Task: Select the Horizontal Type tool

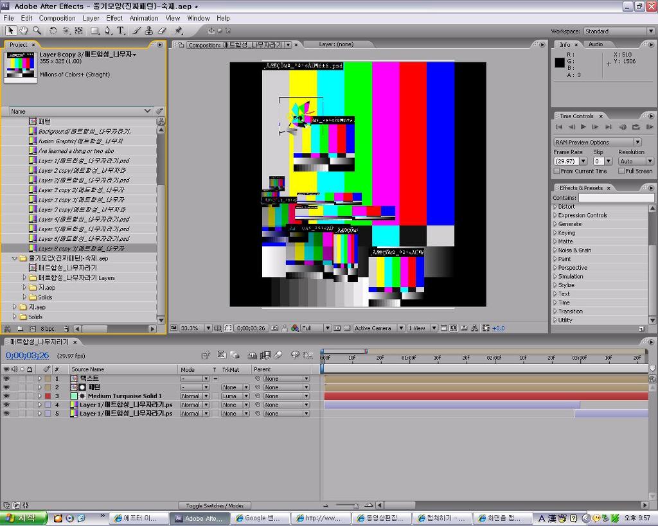Action: [x=120, y=30]
